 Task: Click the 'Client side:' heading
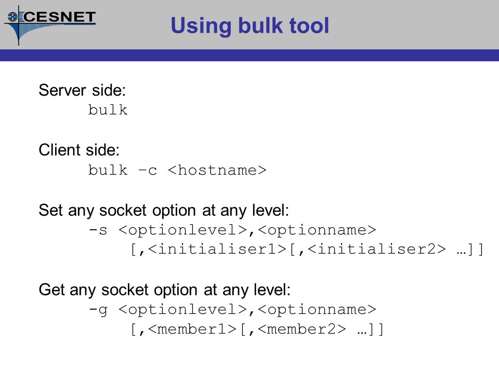[x=79, y=150]
